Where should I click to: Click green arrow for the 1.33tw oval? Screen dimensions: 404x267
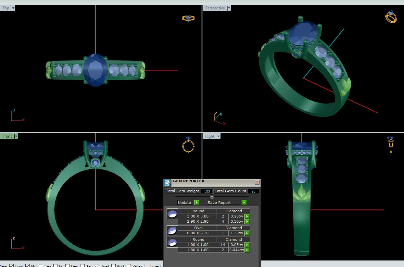click(x=247, y=233)
